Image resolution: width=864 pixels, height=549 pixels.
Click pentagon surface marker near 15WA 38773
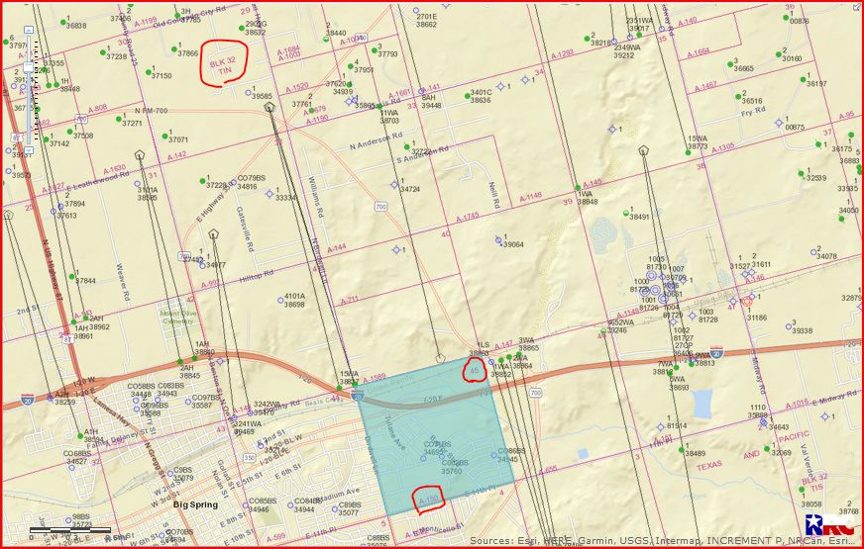643,150
